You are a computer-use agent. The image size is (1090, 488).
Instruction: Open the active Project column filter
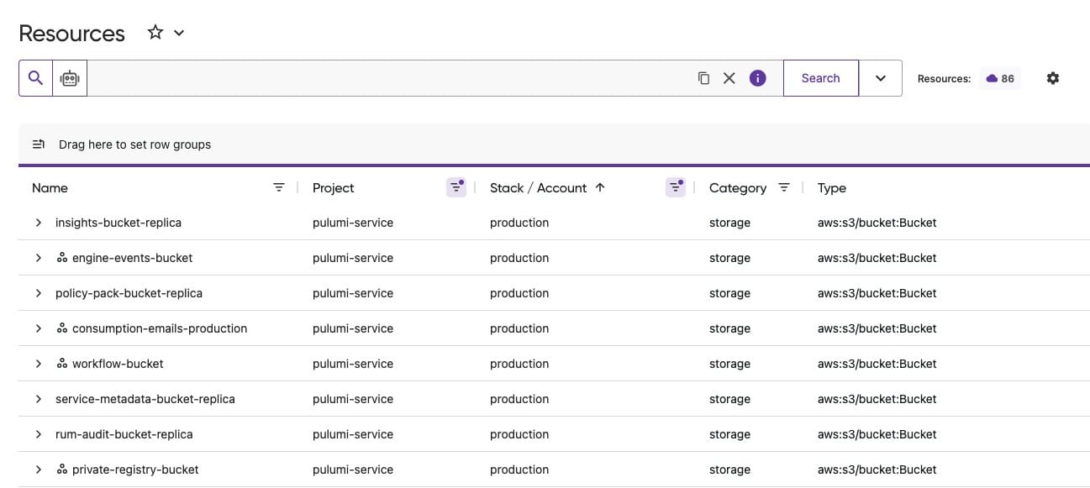click(x=456, y=187)
